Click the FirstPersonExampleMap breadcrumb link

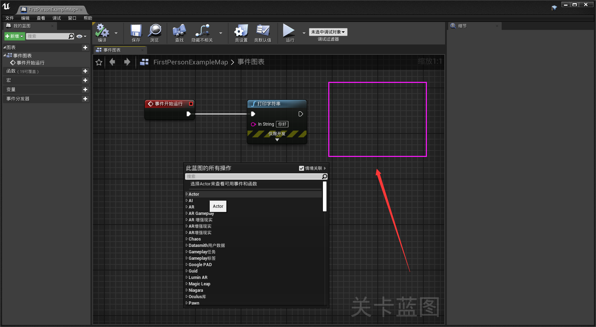pyautogui.click(x=190, y=62)
